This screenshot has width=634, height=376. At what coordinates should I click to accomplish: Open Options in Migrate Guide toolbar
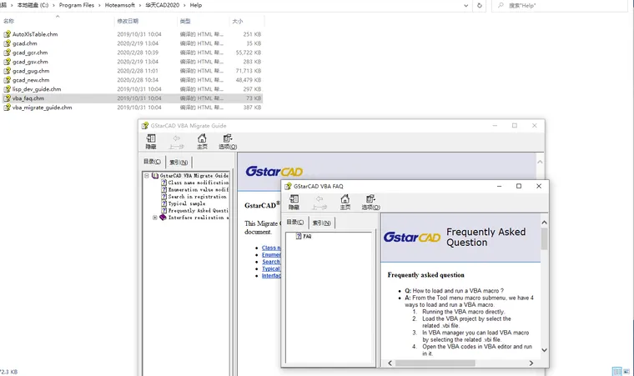(x=228, y=142)
